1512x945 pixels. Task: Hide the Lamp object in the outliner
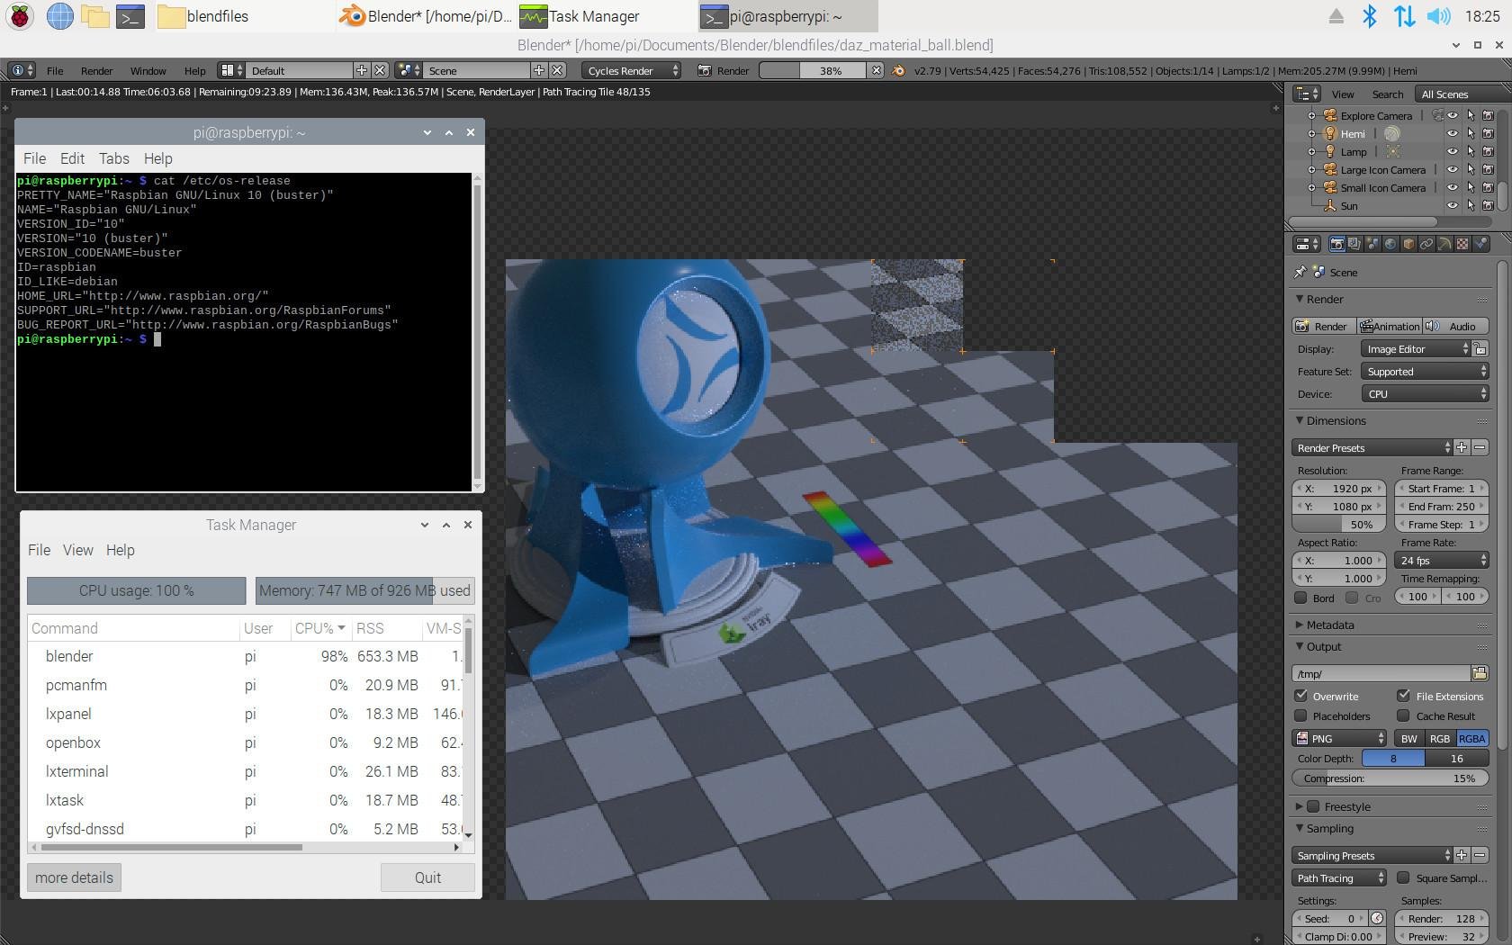pyautogui.click(x=1453, y=151)
